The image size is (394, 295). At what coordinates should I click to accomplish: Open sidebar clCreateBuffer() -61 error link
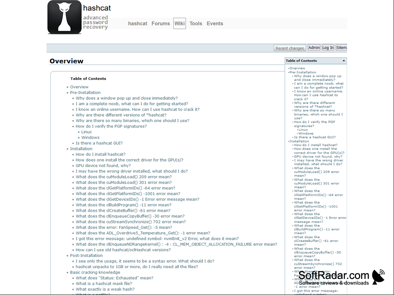(x=316, y=241)
